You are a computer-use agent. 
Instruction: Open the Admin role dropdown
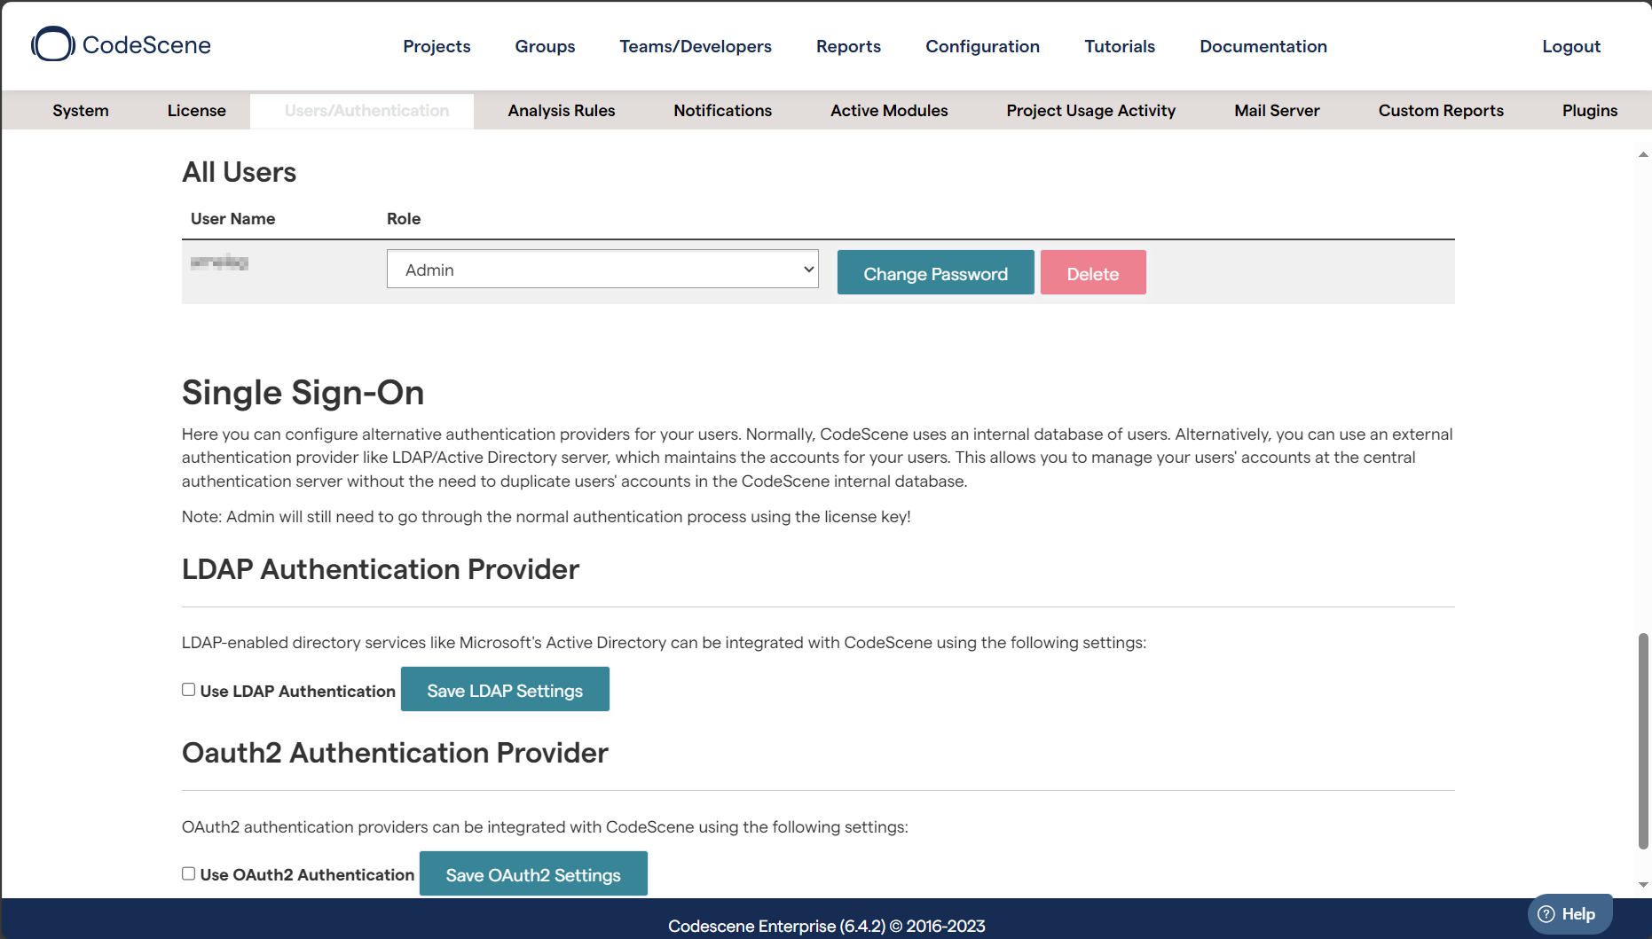pyautogui.click(x=602, y=270)
